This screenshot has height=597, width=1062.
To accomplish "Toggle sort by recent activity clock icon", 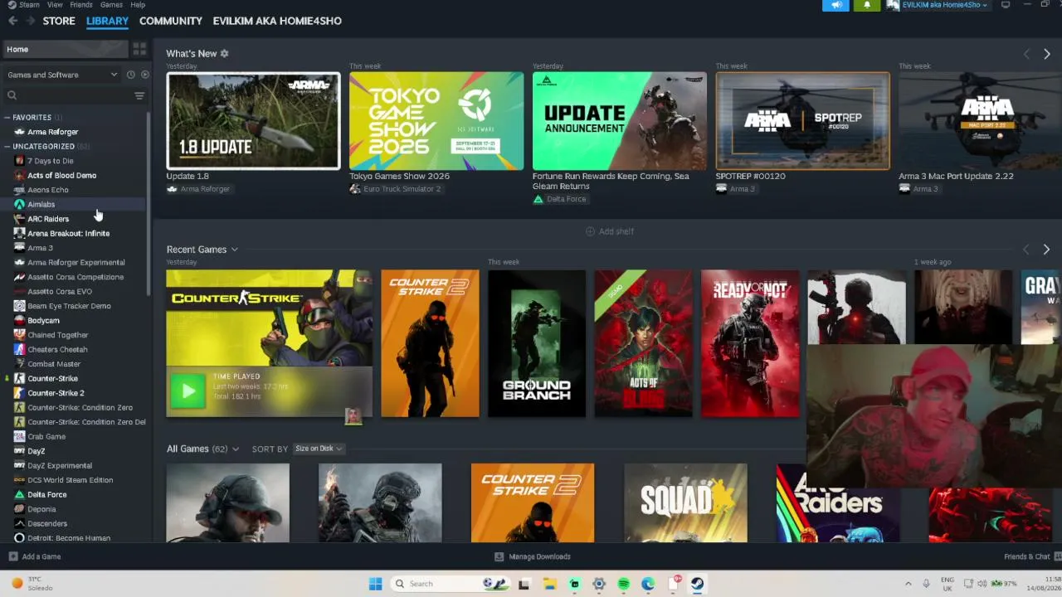I will pyautogui.click(x=130, y=75).
